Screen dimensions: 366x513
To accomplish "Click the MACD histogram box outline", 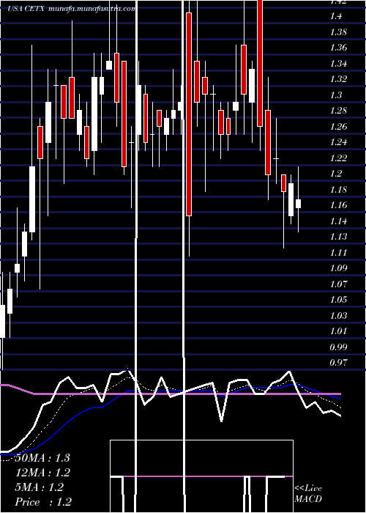I will (x=201, y=476).
